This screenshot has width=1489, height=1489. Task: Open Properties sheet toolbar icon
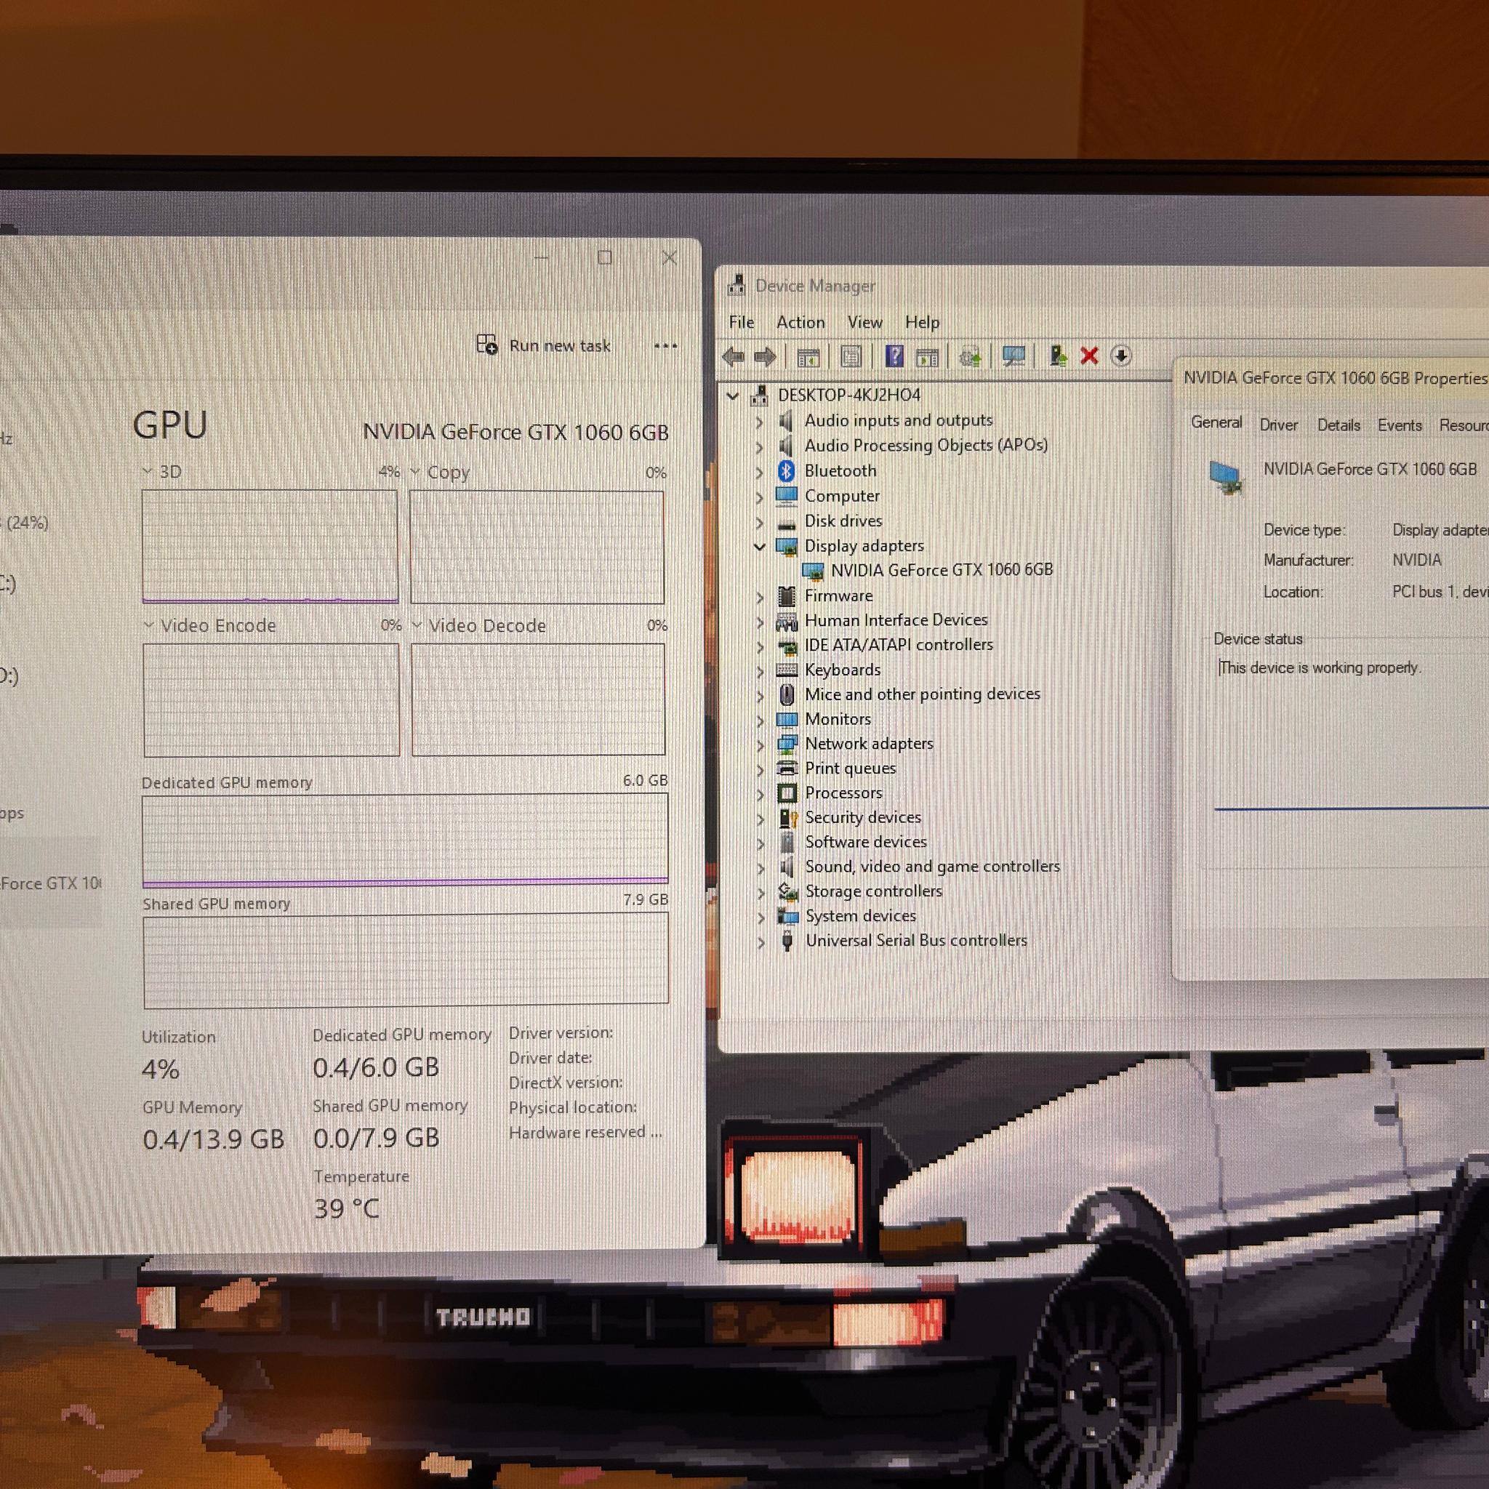851,357
